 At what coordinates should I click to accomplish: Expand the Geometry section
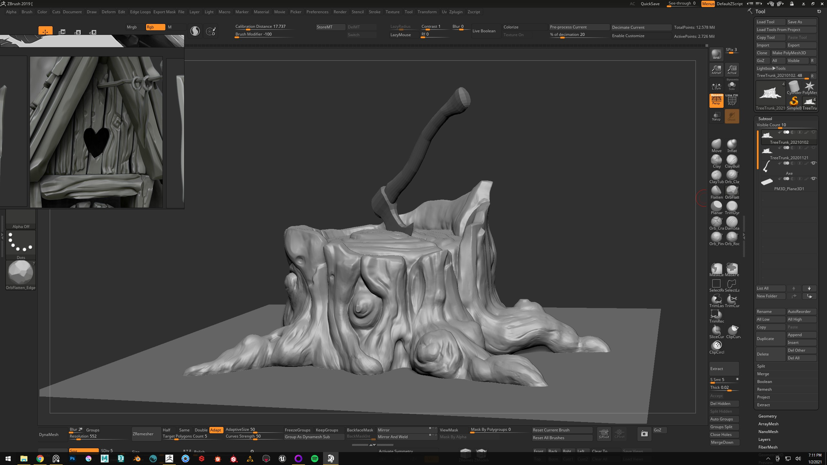point(767,416)
